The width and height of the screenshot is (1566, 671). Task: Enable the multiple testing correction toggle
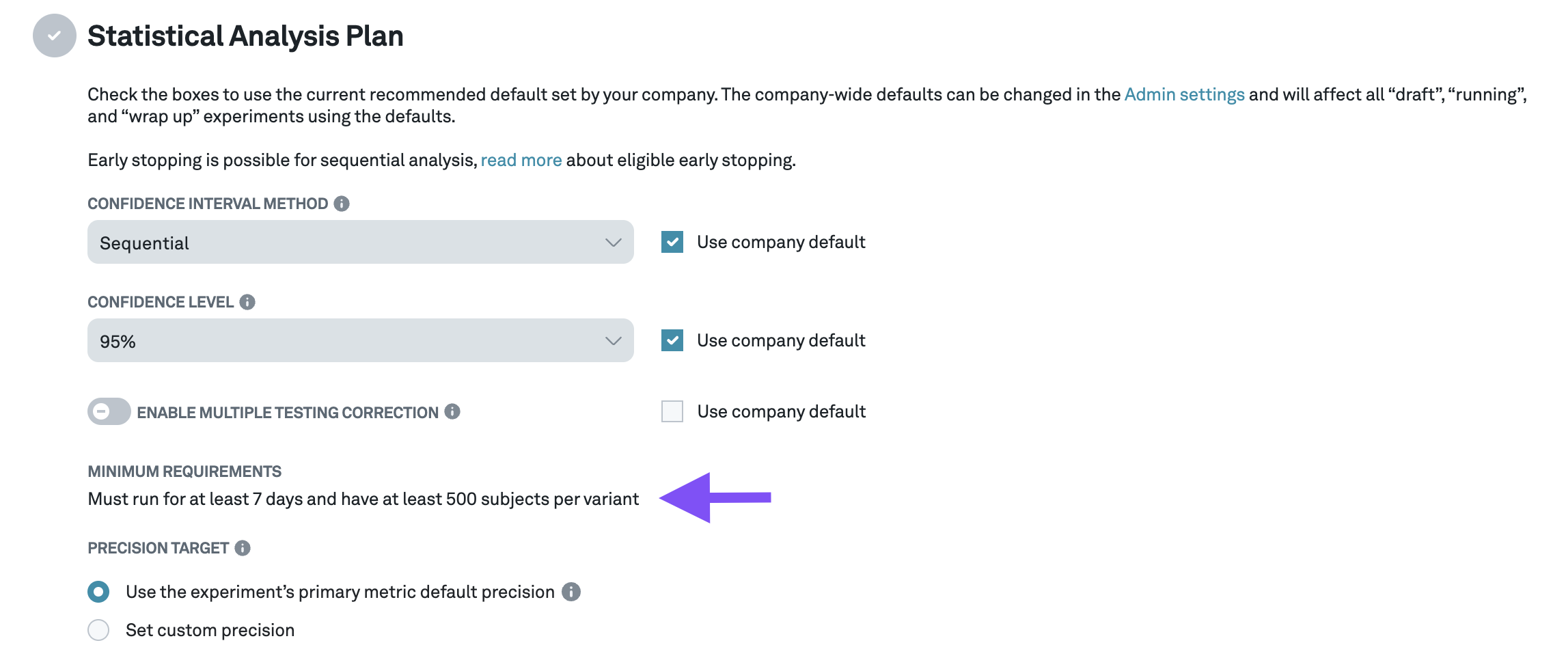pyautogui.click(x=109, y=411)
